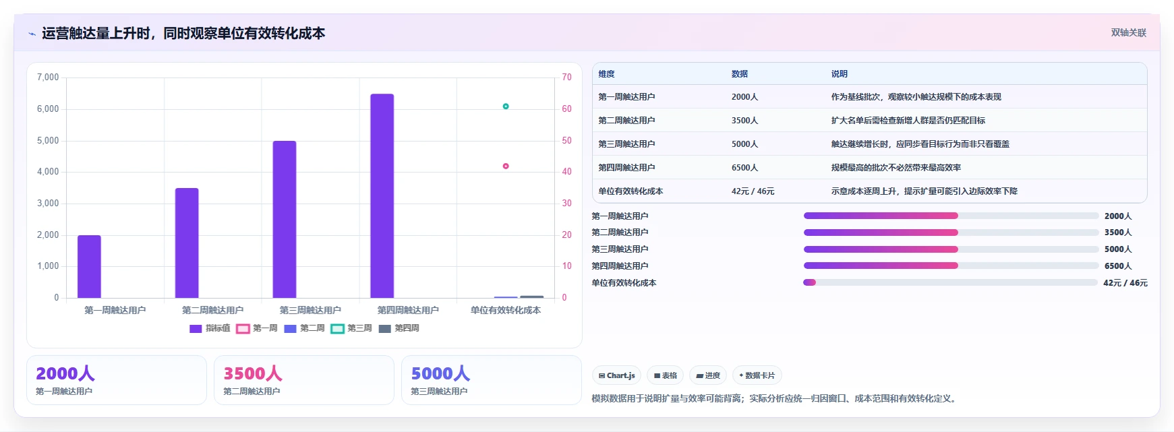Click the tallest purple bar for 第四周触达用户

[382, 195]
